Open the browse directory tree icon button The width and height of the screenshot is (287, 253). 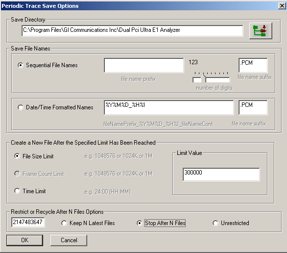[261, 31]
